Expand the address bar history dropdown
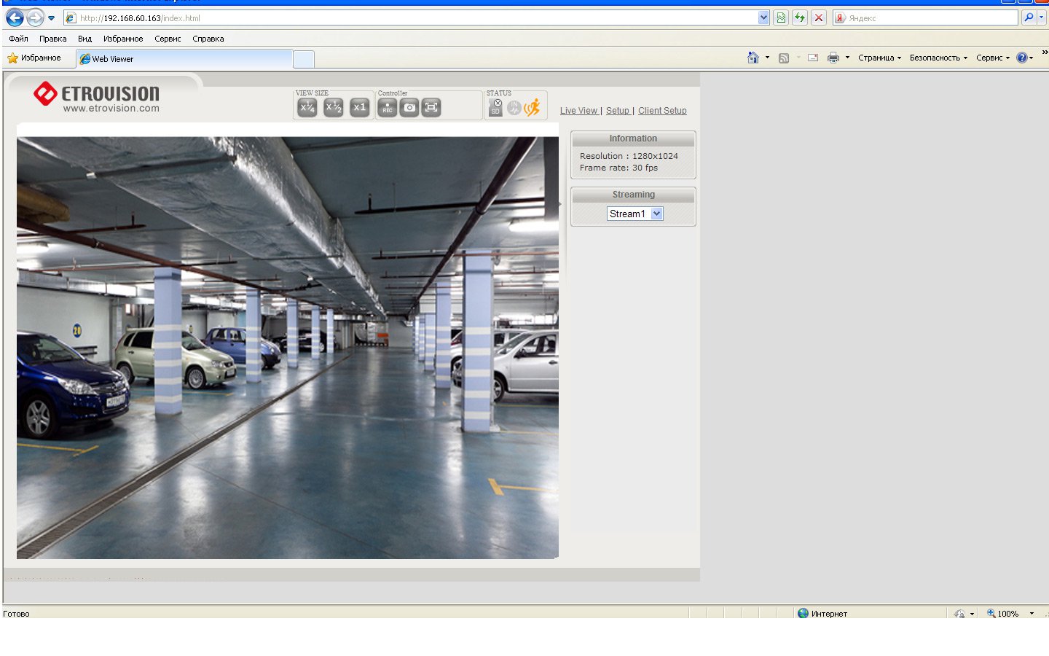 (x=763, y=17)
